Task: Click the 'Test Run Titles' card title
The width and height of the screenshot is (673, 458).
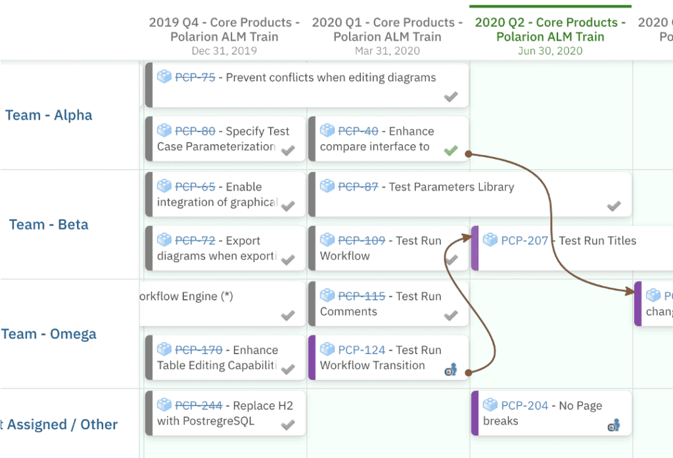Action: [597, 240]
